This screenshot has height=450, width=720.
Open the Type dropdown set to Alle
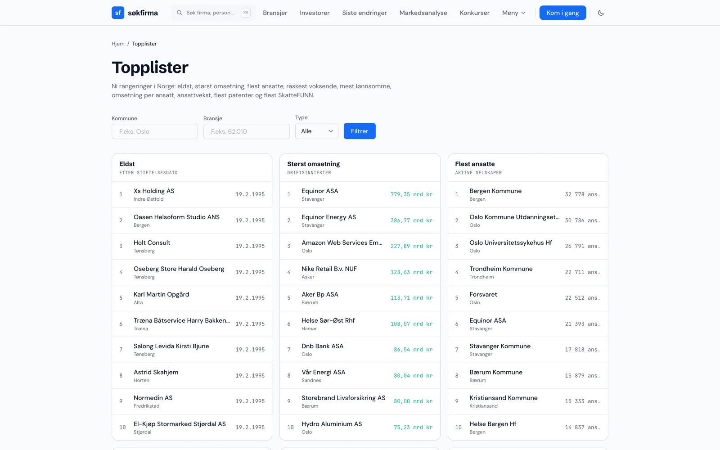(317, 131)
